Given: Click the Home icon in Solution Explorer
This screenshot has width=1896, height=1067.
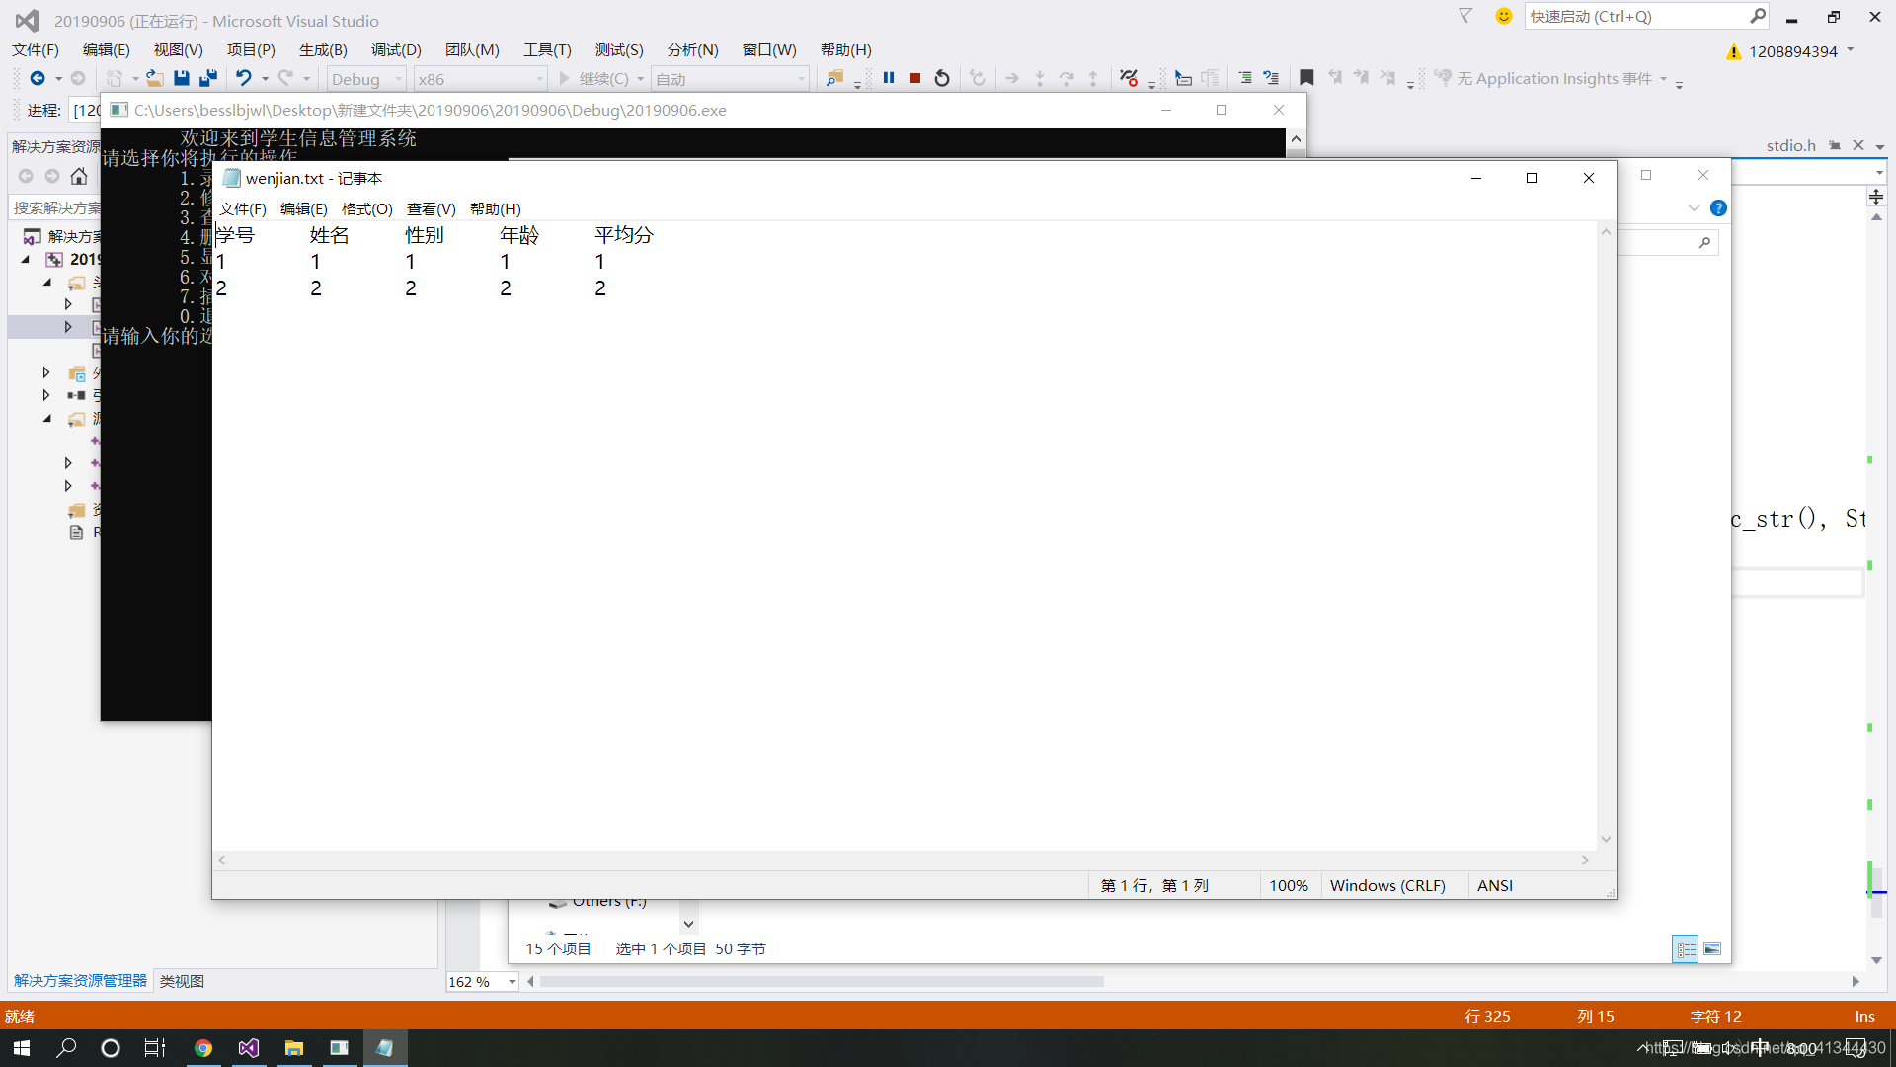Looking at the screenshot, I should (79, 176).
